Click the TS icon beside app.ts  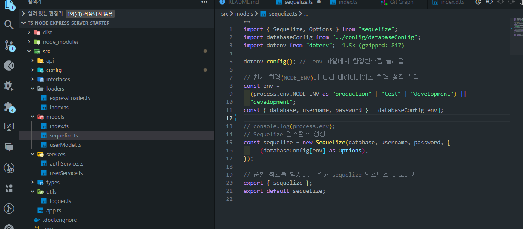40,210
